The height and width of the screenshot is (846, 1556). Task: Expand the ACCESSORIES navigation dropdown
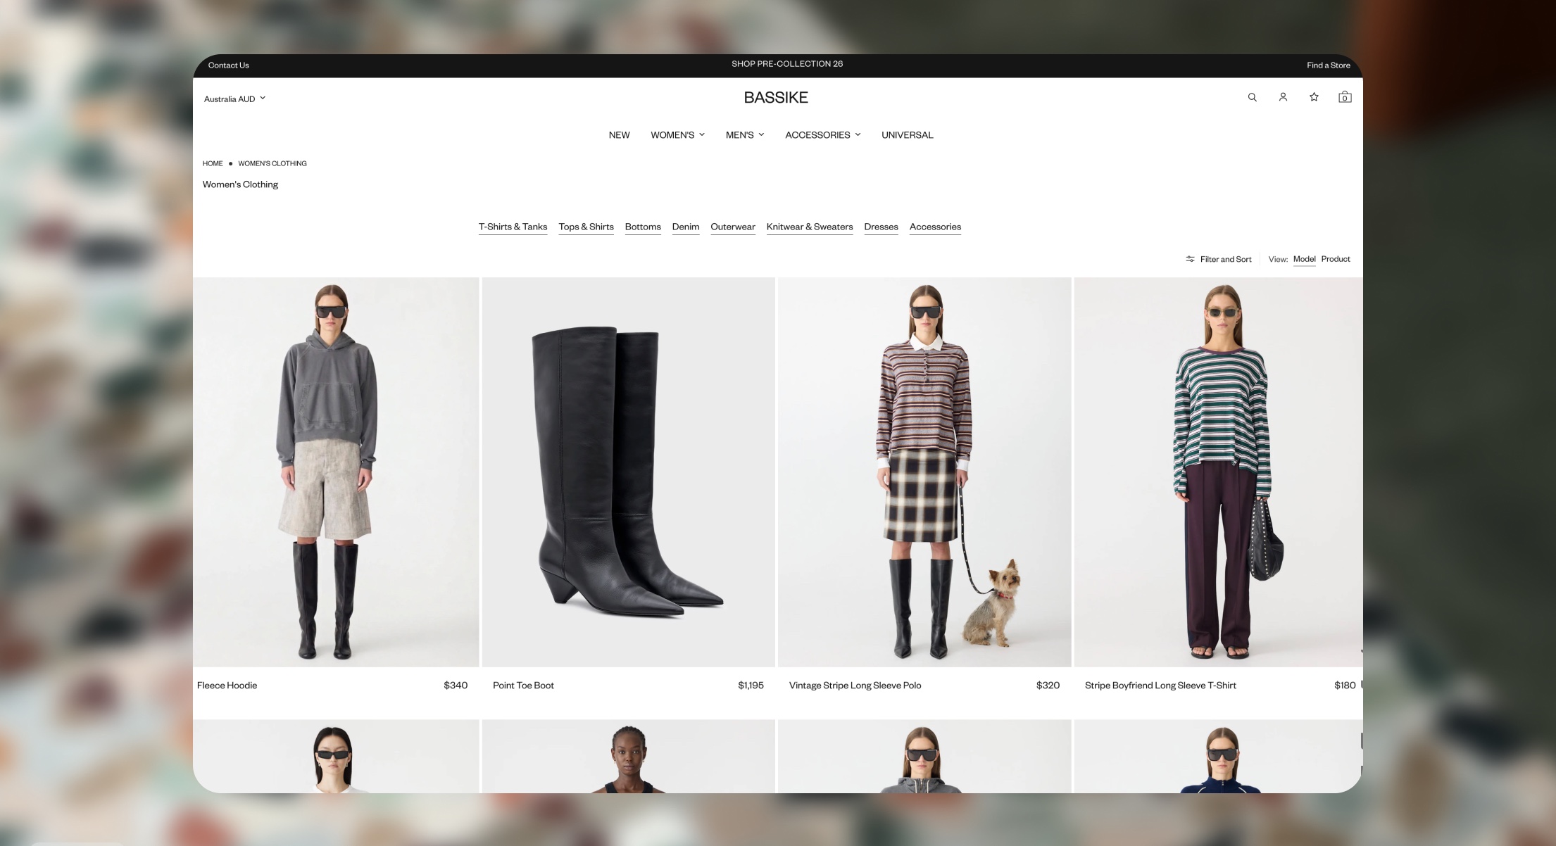pyautogui.click(x=822, y=135)
